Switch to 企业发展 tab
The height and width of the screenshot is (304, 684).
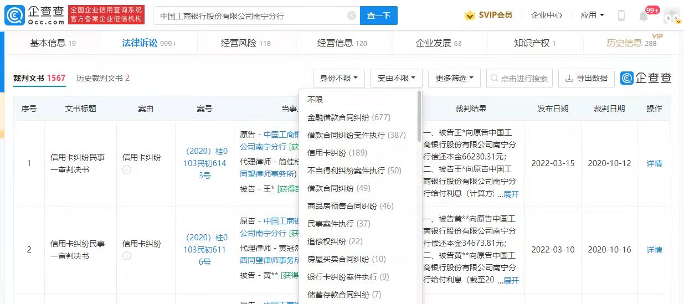coord(438,43)
